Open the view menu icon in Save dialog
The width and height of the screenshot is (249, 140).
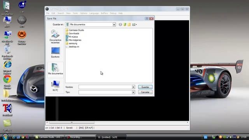(x=135, y=24)
